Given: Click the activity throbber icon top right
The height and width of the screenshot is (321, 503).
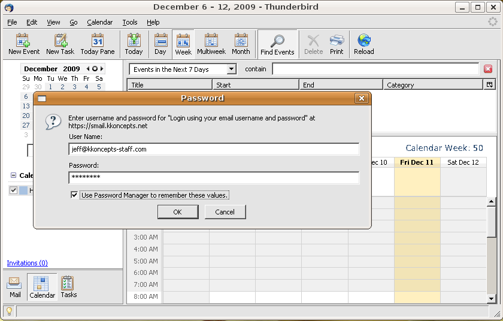Looking at the screenshot, I should click(x=492, y=22).
